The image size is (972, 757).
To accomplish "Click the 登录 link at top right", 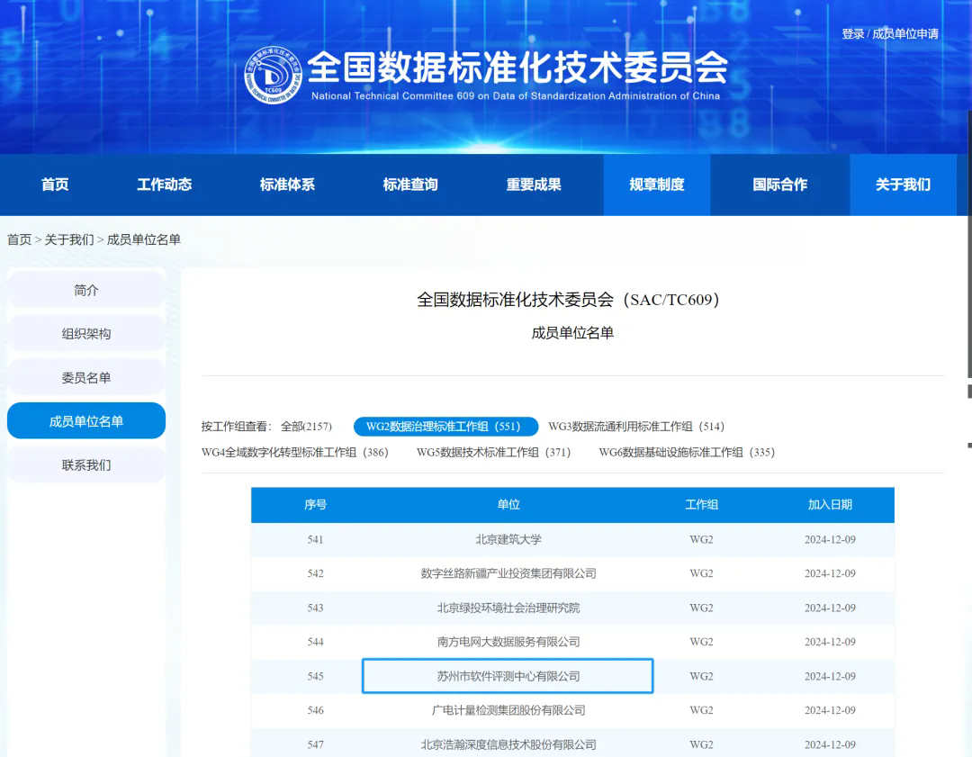I will coord(852,34).
